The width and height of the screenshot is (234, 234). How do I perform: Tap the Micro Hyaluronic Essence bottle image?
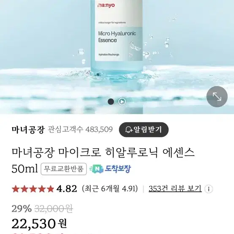point(117,45)
